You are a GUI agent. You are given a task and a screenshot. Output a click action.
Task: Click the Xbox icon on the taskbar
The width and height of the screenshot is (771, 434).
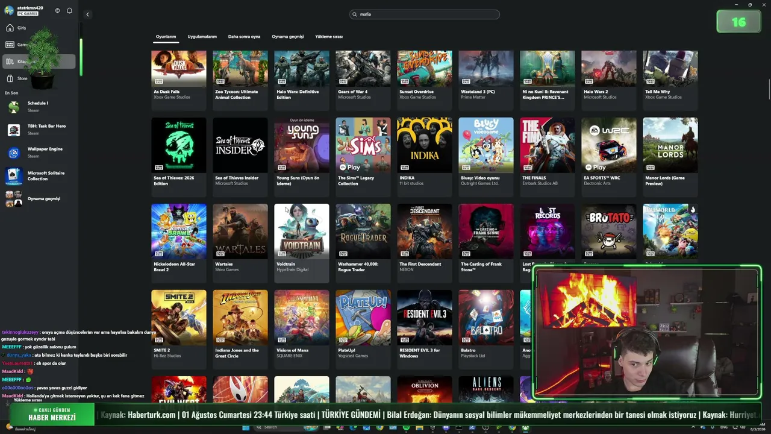pyautogui.click(x=525, y=427)
